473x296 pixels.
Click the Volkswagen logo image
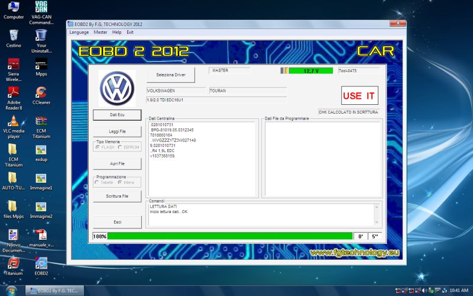pos(117,88)
